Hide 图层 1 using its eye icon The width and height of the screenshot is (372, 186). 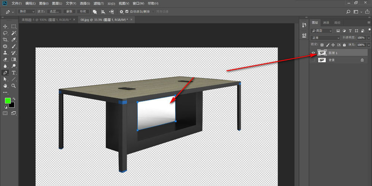coord(313,53)
